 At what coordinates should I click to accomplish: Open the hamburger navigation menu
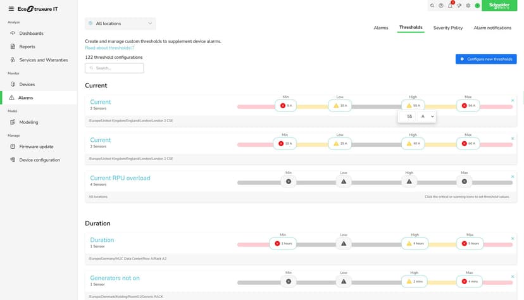pyautogui.click(x=11, y=9)
